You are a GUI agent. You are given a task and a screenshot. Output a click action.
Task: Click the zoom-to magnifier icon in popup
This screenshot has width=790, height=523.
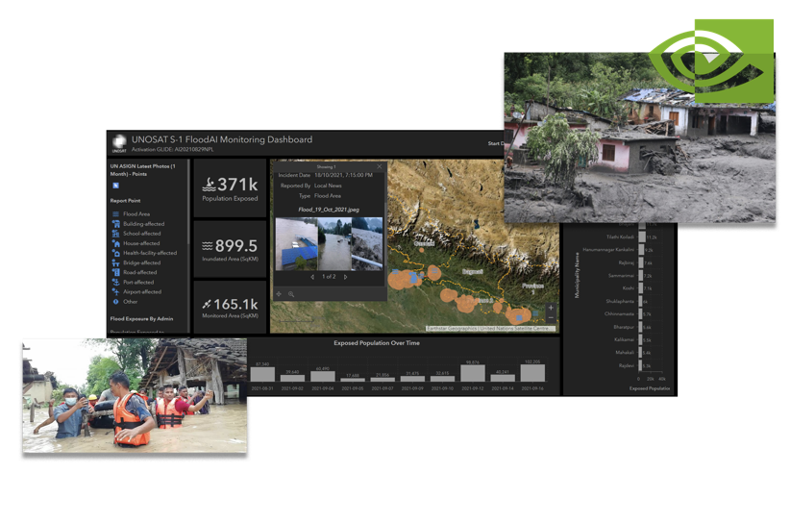[291, 294]
